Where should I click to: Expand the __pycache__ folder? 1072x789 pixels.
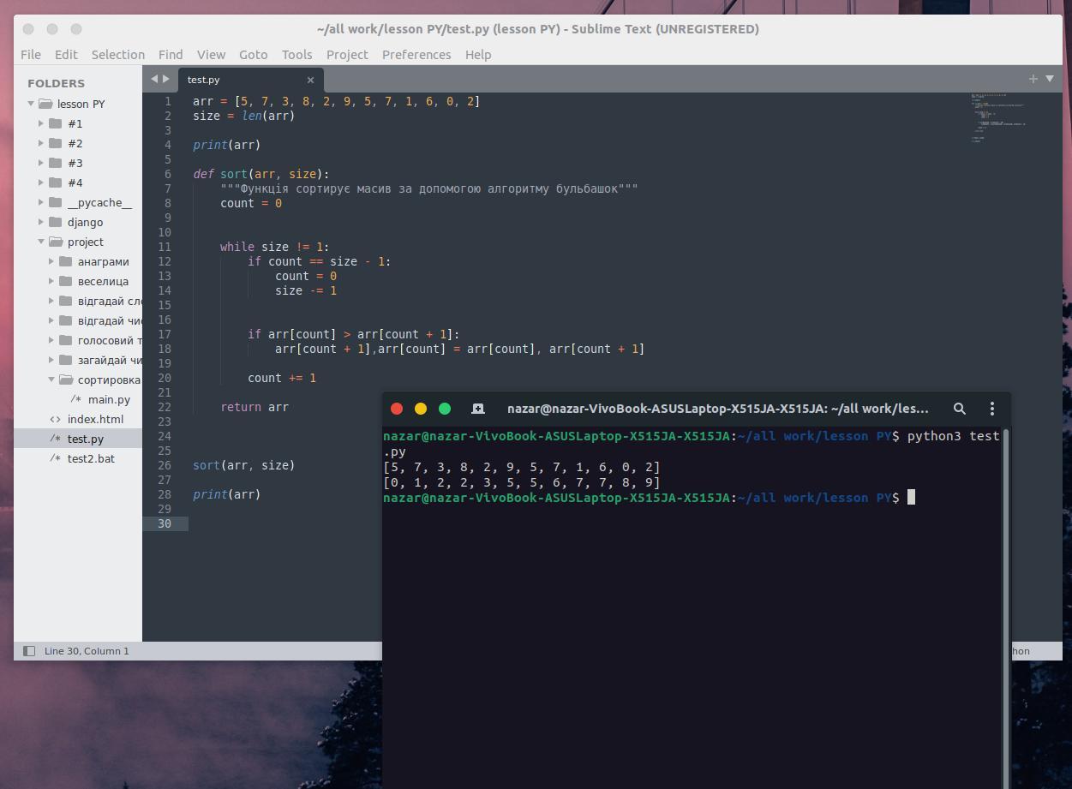pos(41,203)
